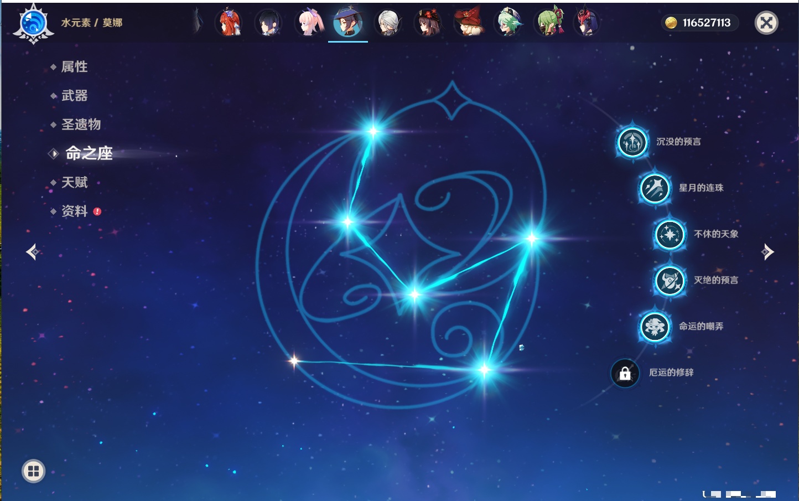
Task: Select the 命之座 constellation menu
Action: tap(89, 153)
